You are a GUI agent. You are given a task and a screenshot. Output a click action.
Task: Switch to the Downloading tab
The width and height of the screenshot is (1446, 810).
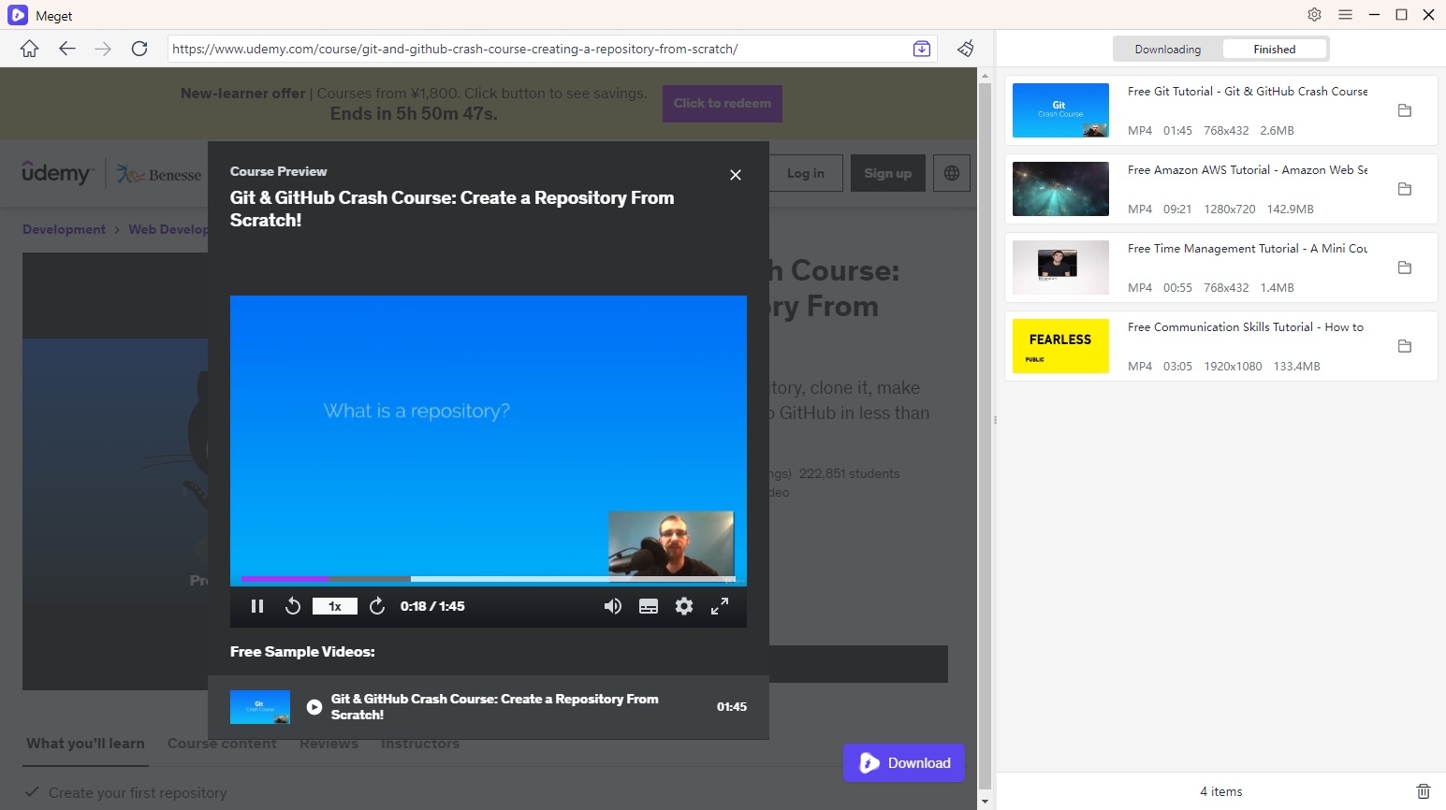(1167, 50)
